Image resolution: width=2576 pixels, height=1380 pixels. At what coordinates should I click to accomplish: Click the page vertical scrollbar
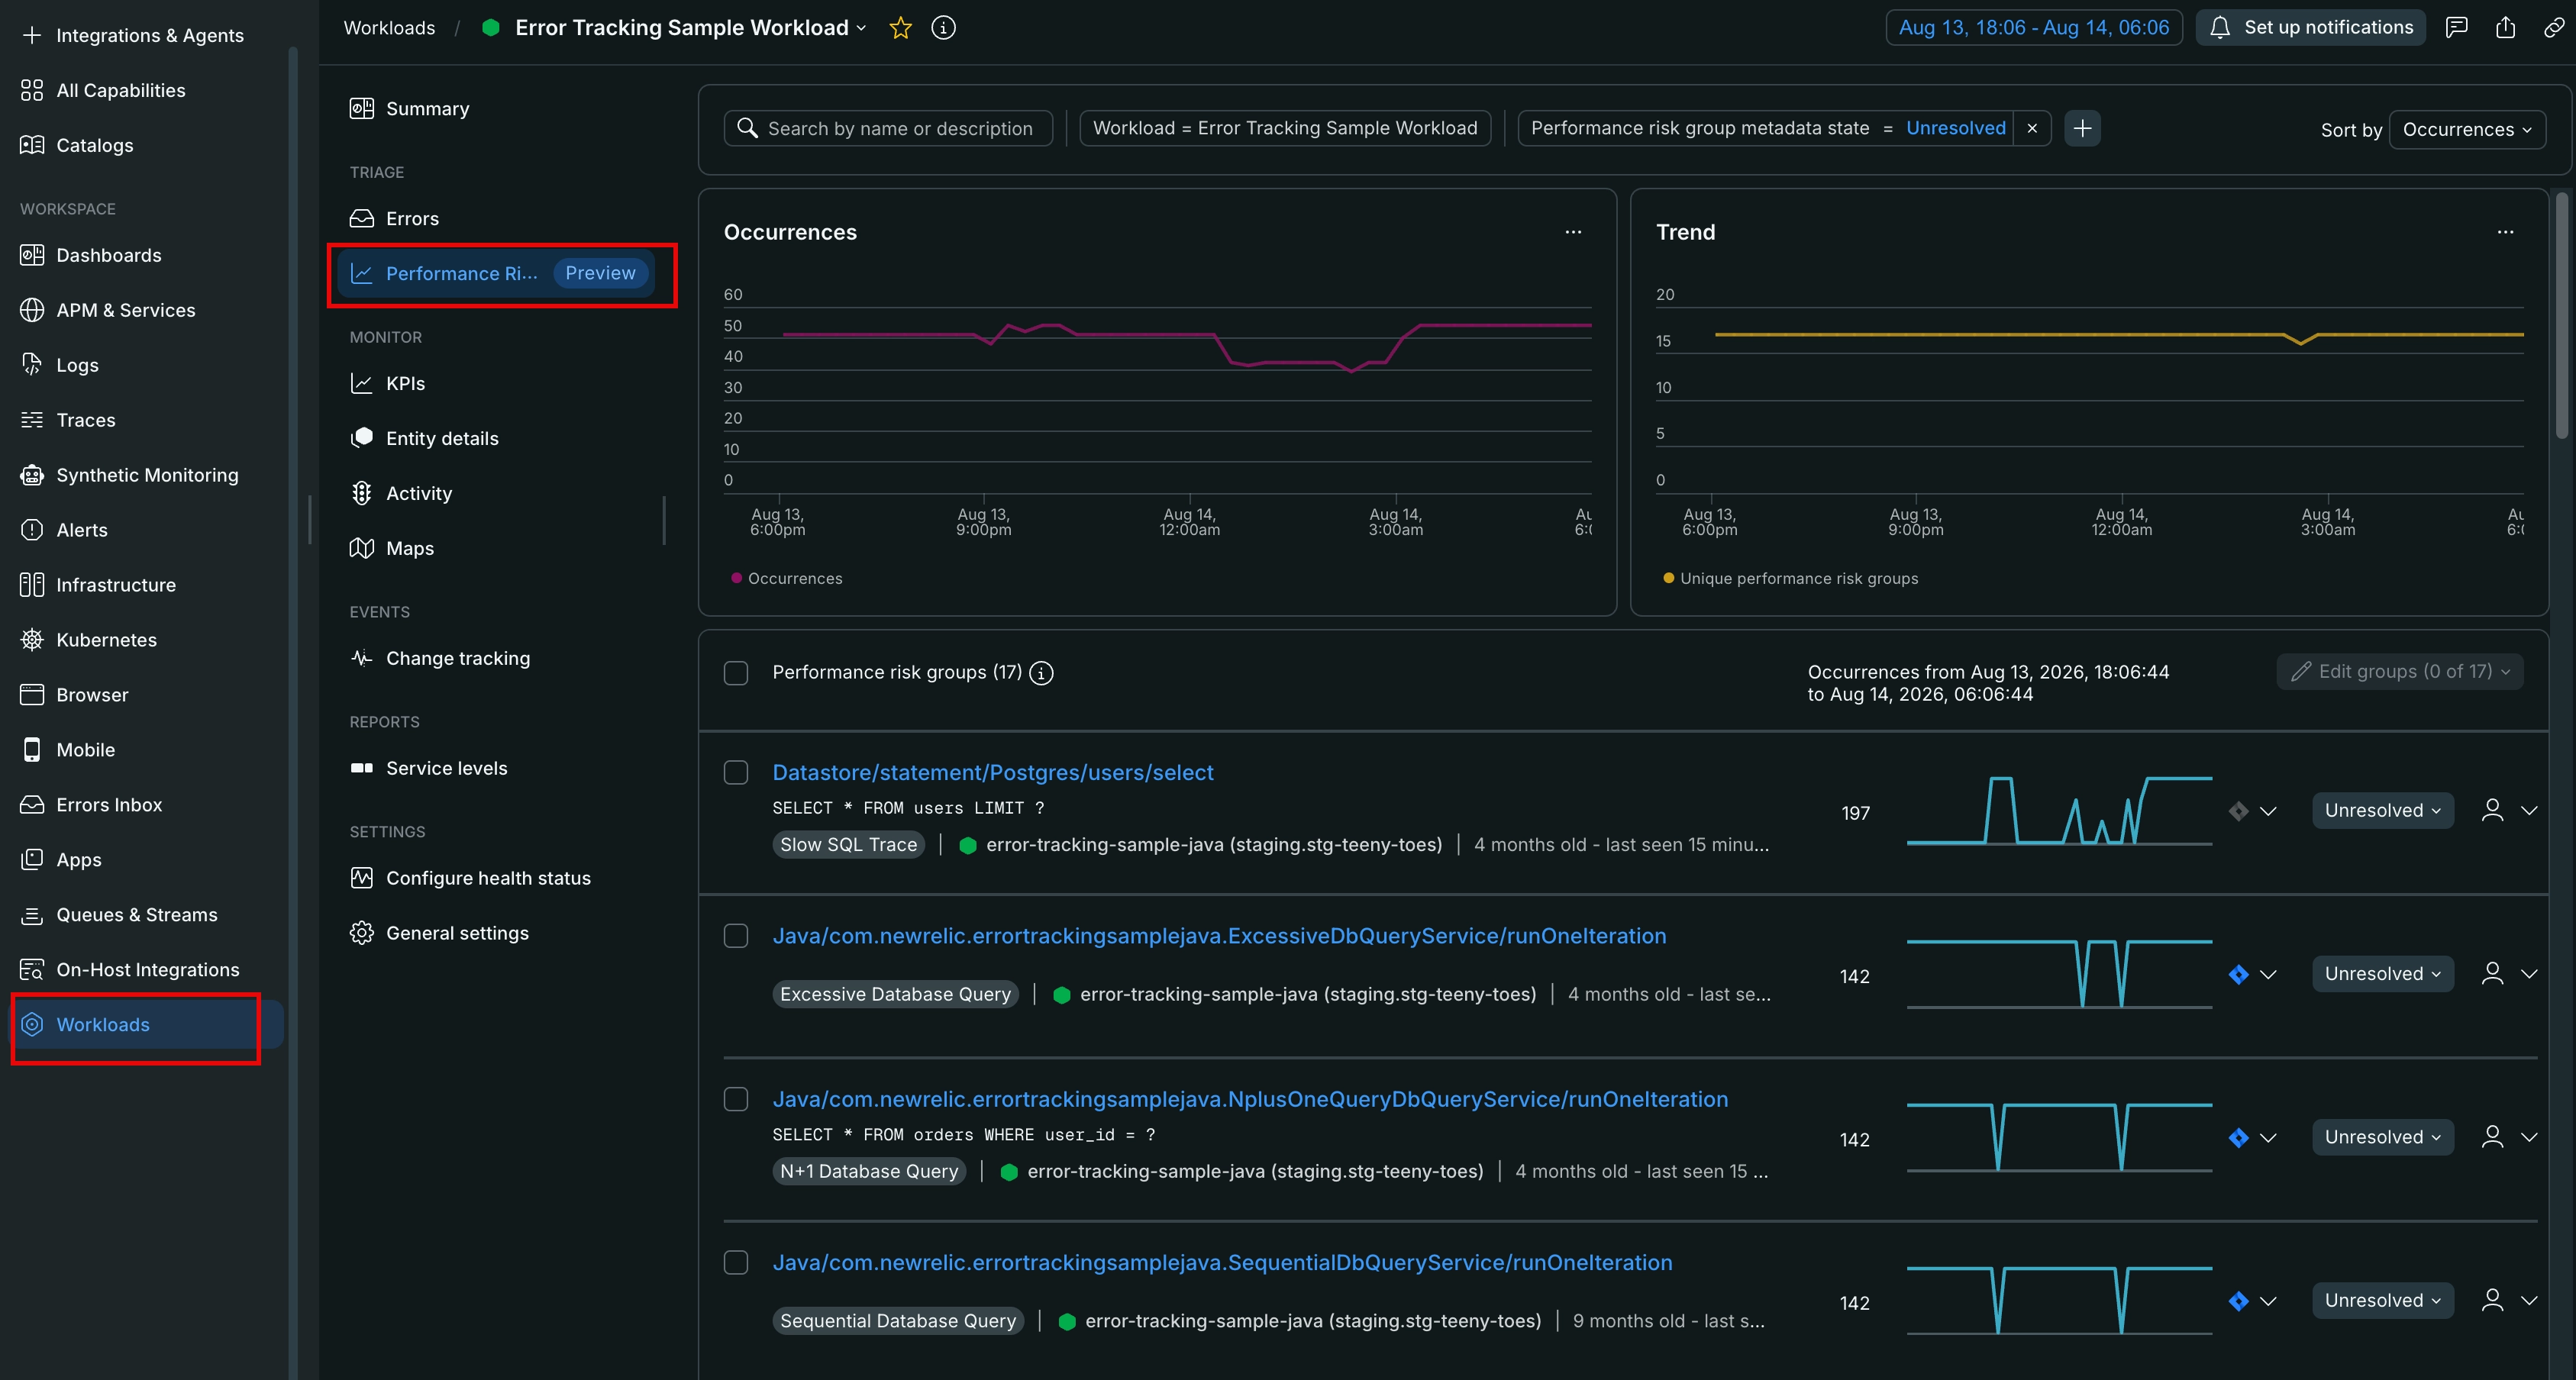point(2562,315)
